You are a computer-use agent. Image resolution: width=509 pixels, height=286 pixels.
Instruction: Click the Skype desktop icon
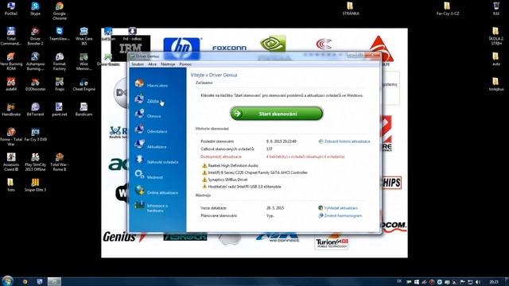point(35,9)
